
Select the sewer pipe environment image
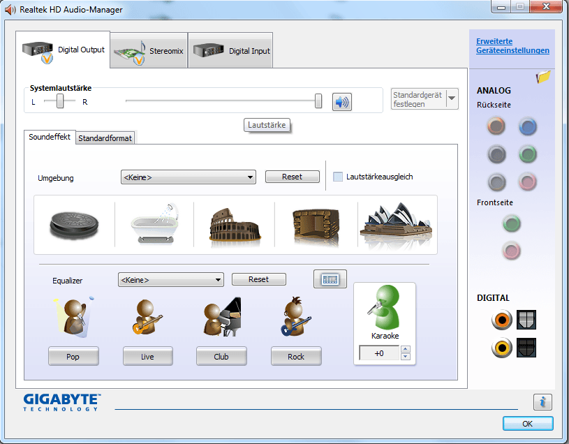click(x=74, y=225)
